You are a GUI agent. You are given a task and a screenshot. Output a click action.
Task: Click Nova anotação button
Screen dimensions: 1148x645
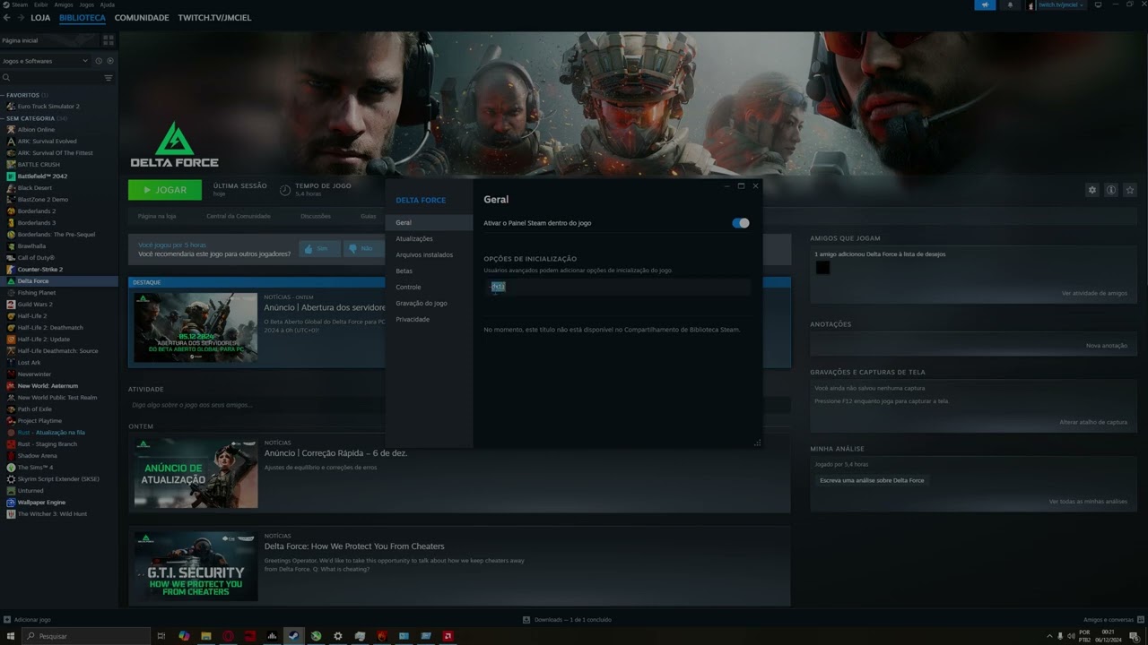tap(1107, 346)
